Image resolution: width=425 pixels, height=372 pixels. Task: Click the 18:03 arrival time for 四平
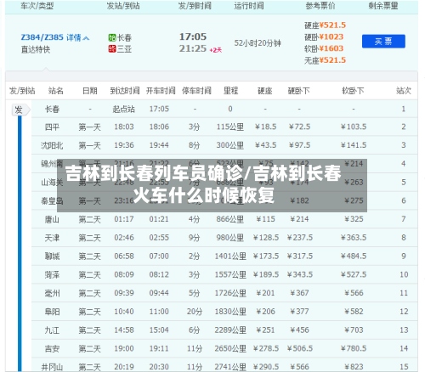coord(124,127)
